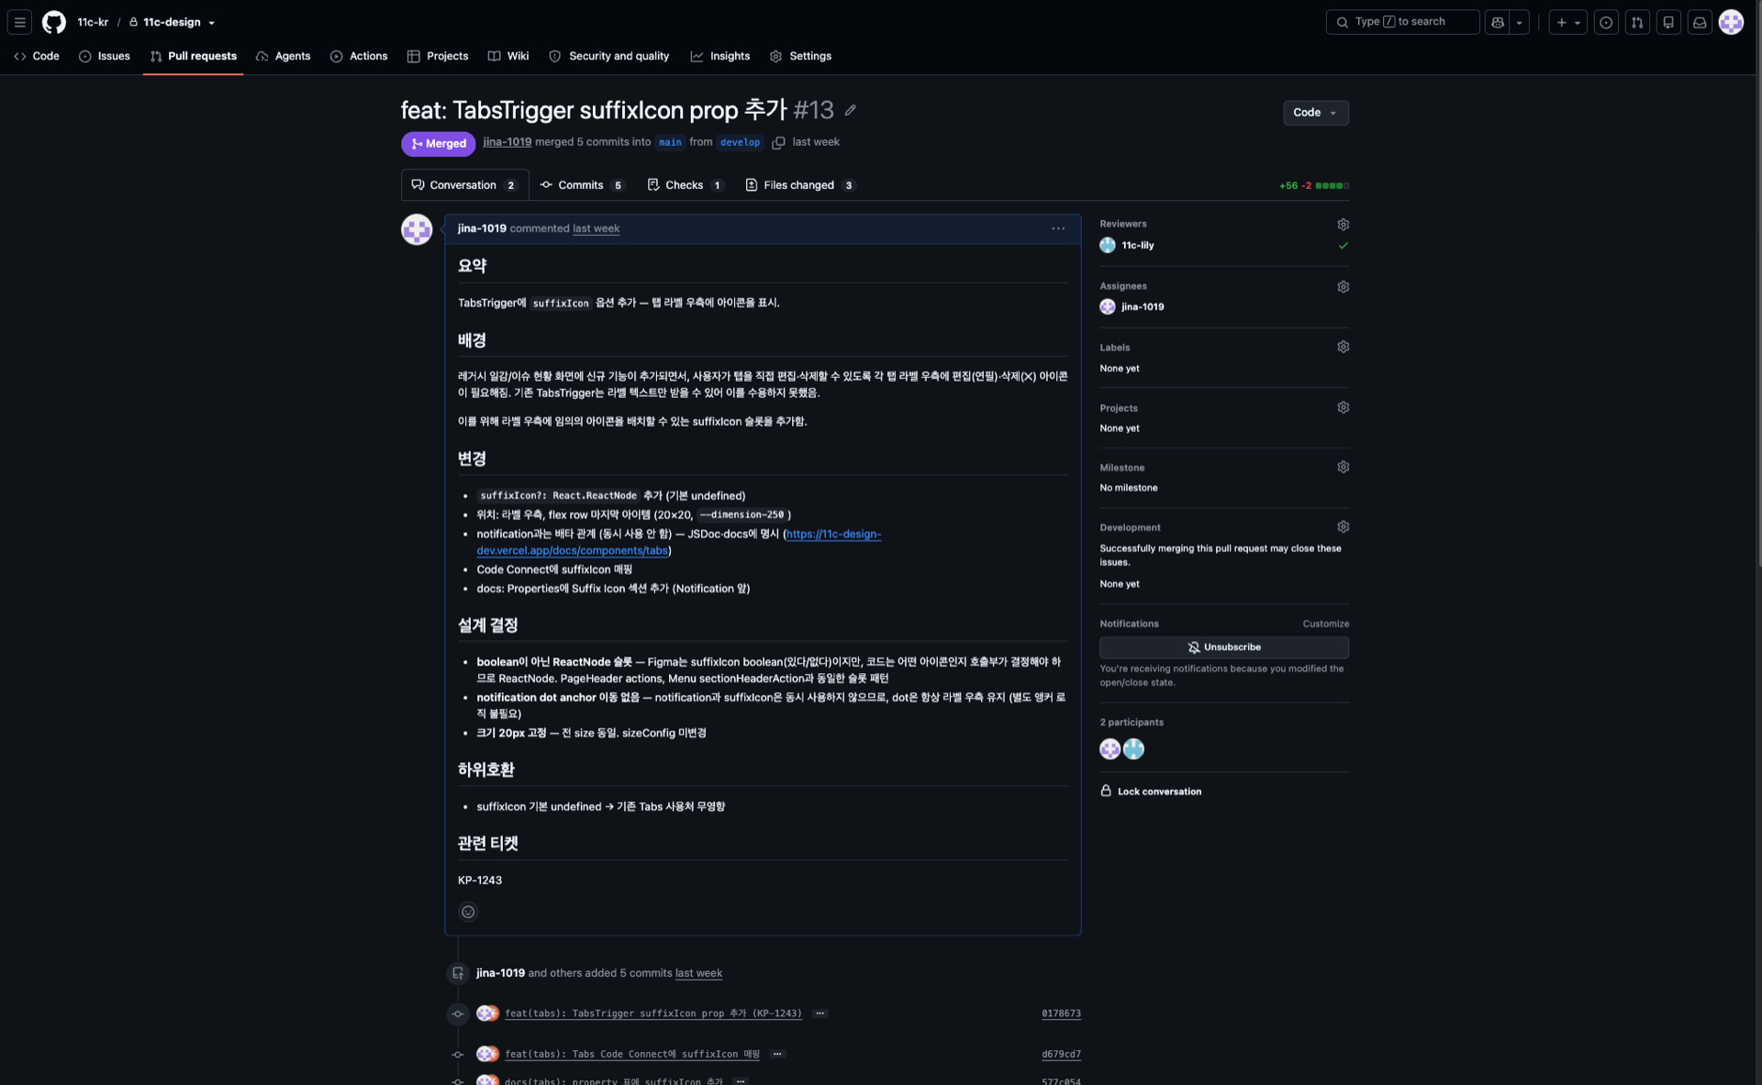Open the Copilot dropdown arrow
Image resolution: width=1762 pixels, height=1085 pixels.
[x=1519, y=22]
